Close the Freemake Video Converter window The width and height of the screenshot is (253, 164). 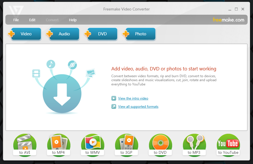tap(243, 9)
